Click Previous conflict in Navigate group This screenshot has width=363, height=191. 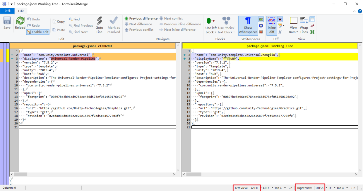point(139,29)
